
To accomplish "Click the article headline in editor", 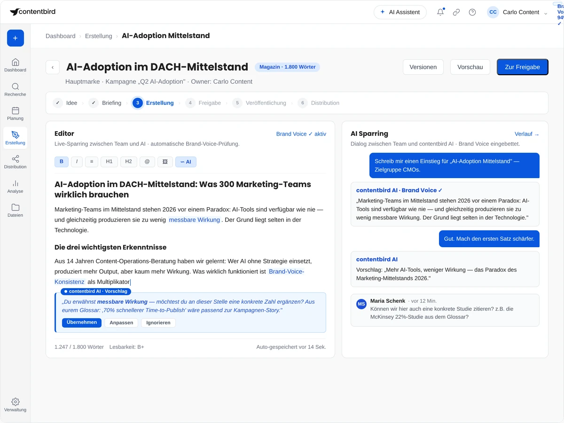I will [183, 189].
